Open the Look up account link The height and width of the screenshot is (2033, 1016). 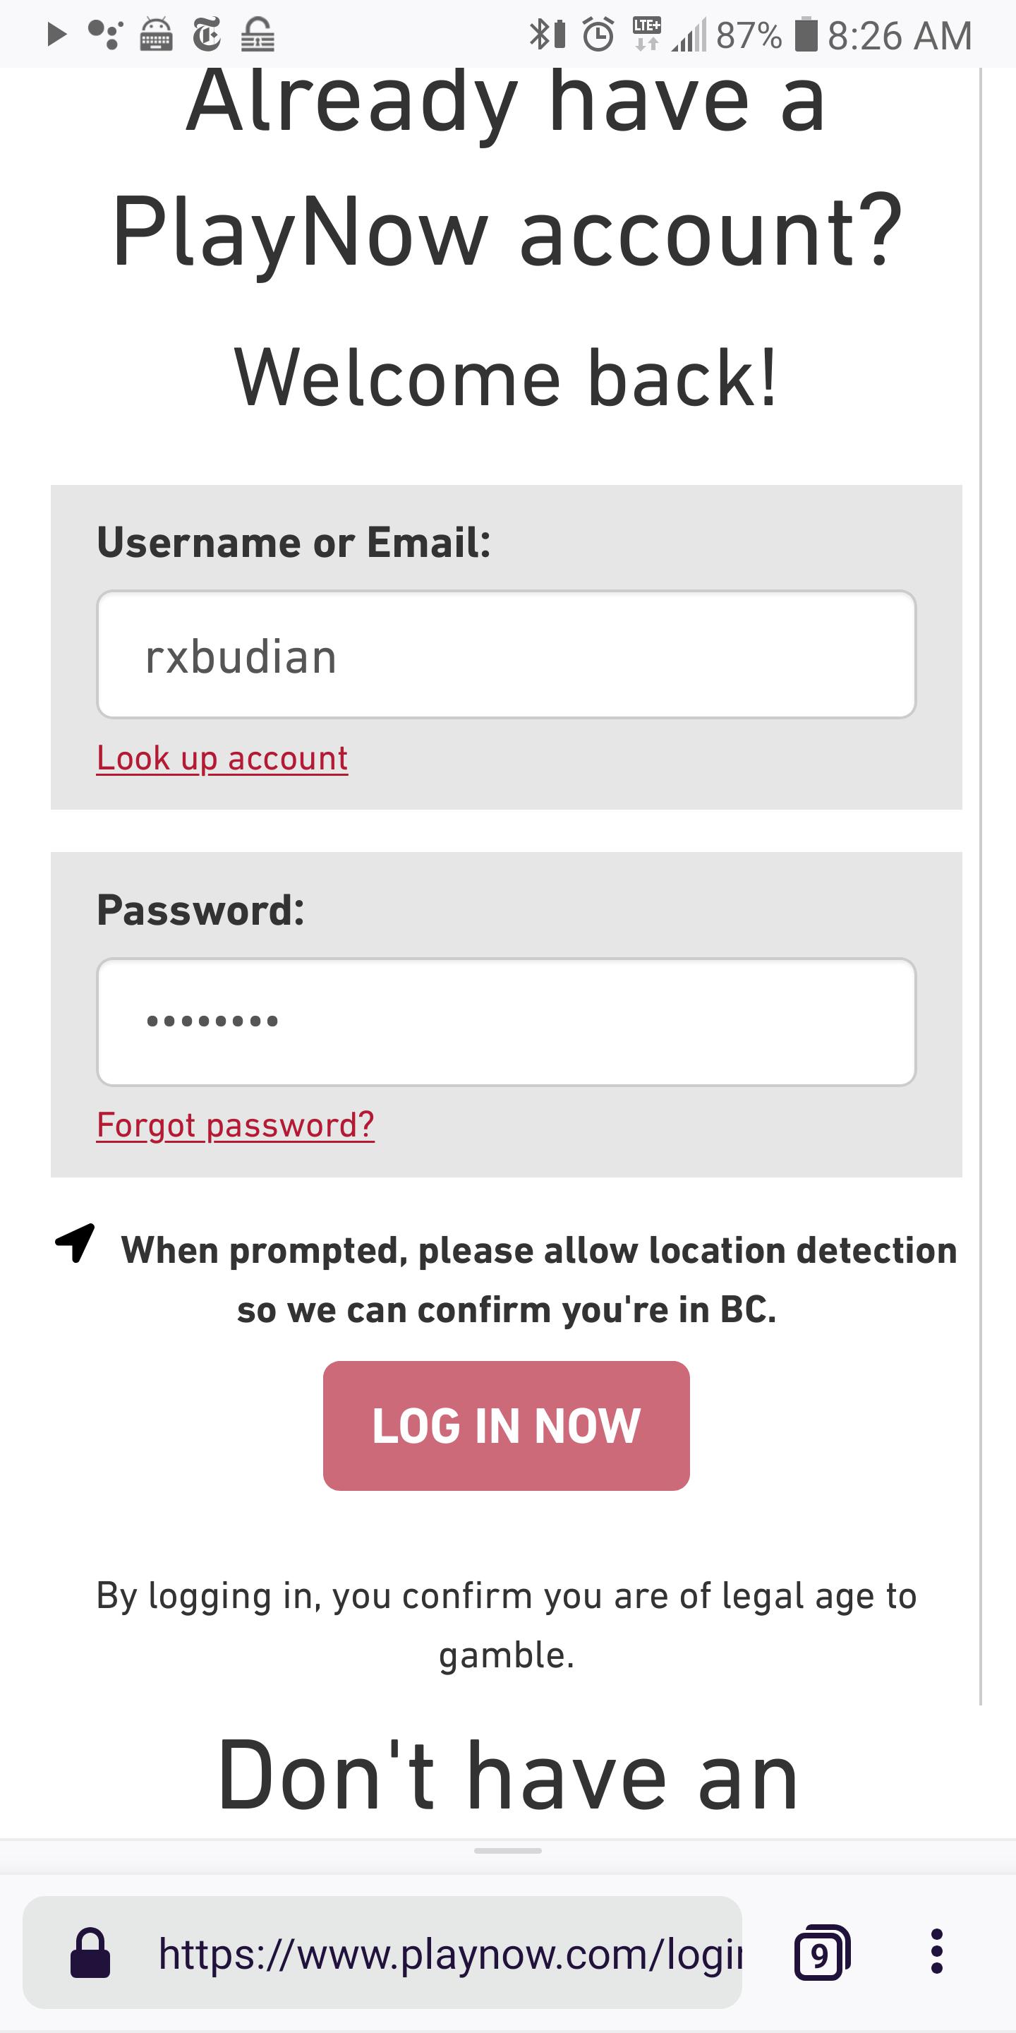222,758
